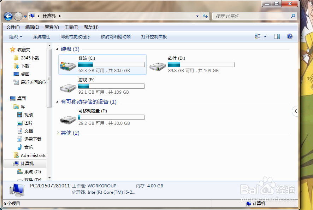Open recent pages dropdown beside Forward arrow
Screen dimensions: 313x210
click(25, 16)
